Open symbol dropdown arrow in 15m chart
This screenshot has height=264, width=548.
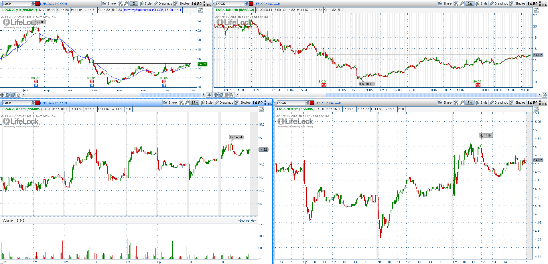[33, 103]
